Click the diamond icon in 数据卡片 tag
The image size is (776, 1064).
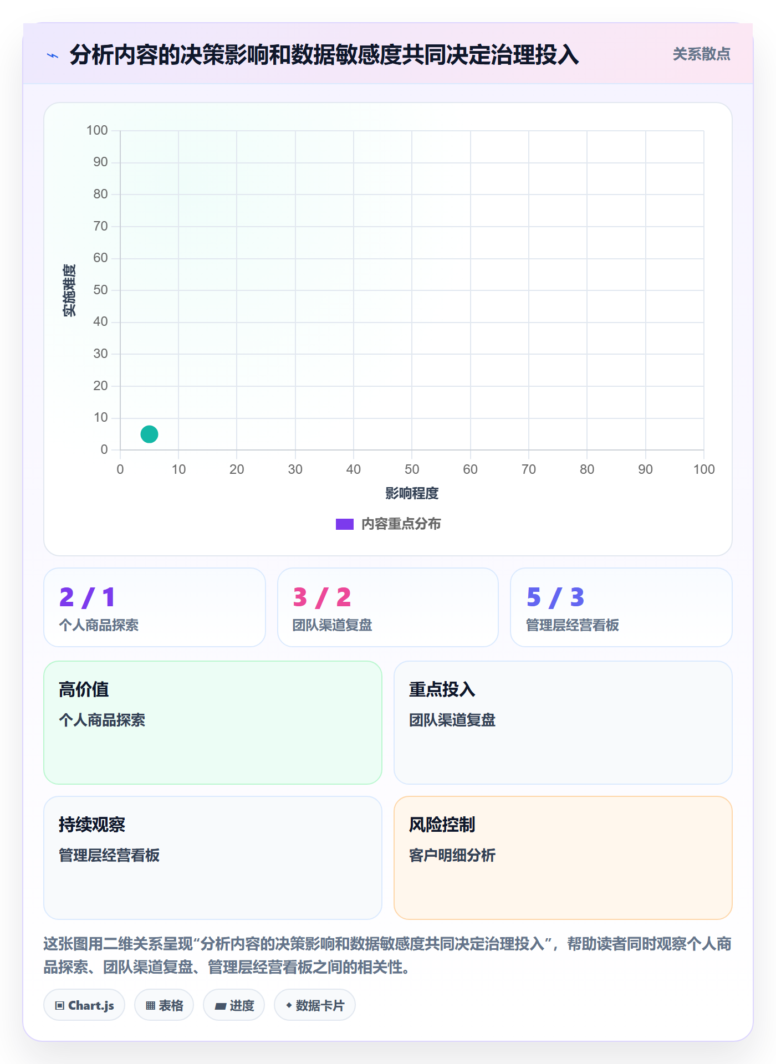[x=289, y=1005]
